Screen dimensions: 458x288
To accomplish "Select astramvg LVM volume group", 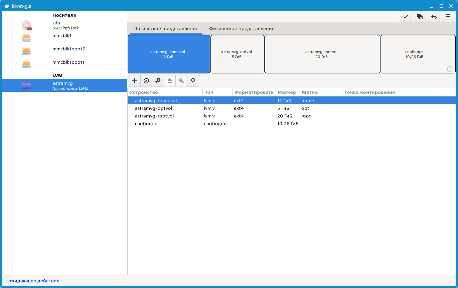I will click(x=63, y=86).
